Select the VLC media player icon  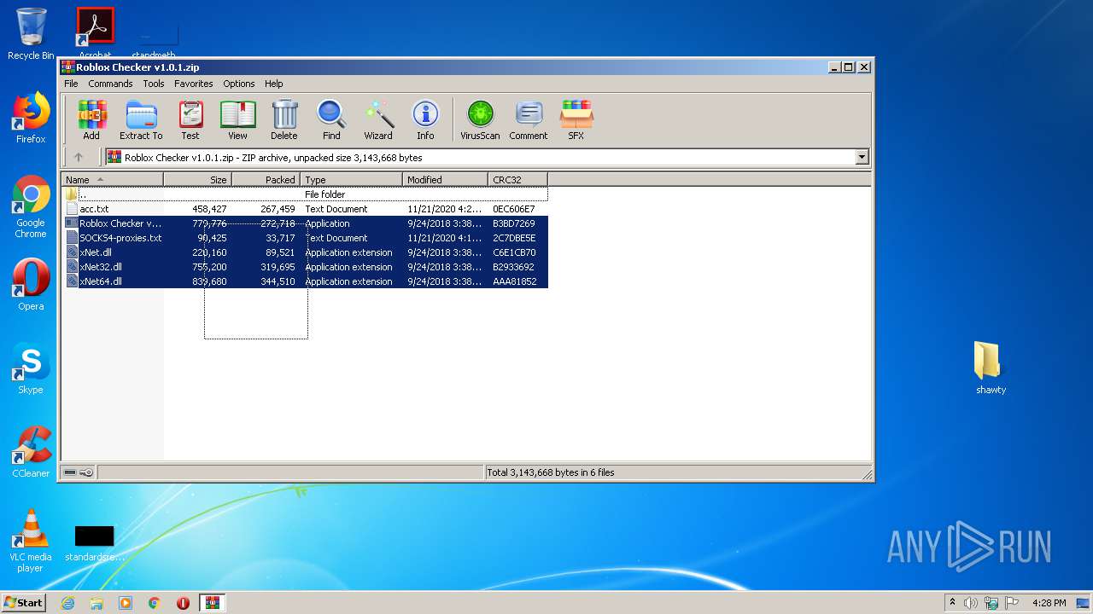pyautogui.click(x=31, y=541)
